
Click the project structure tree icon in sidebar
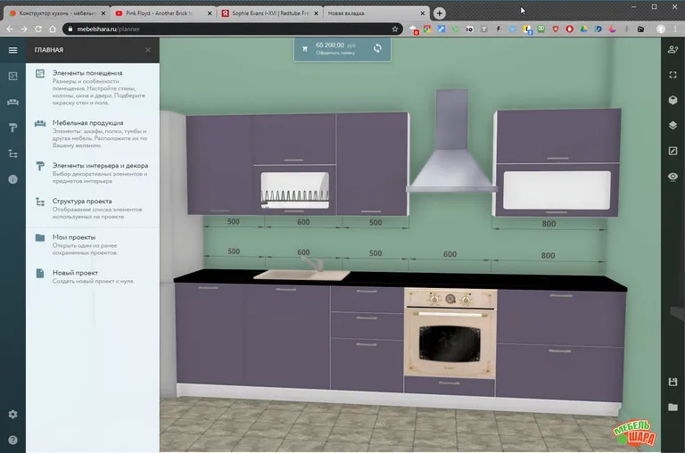click(12, 153)
